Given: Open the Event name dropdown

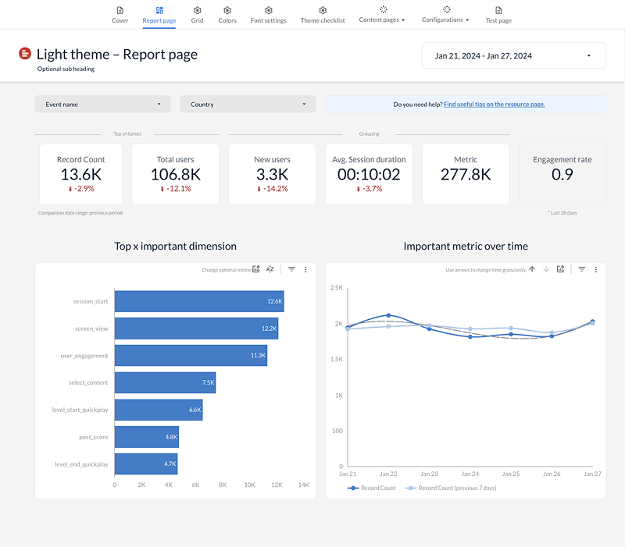Looking at the screenshot, I should 102,104.
